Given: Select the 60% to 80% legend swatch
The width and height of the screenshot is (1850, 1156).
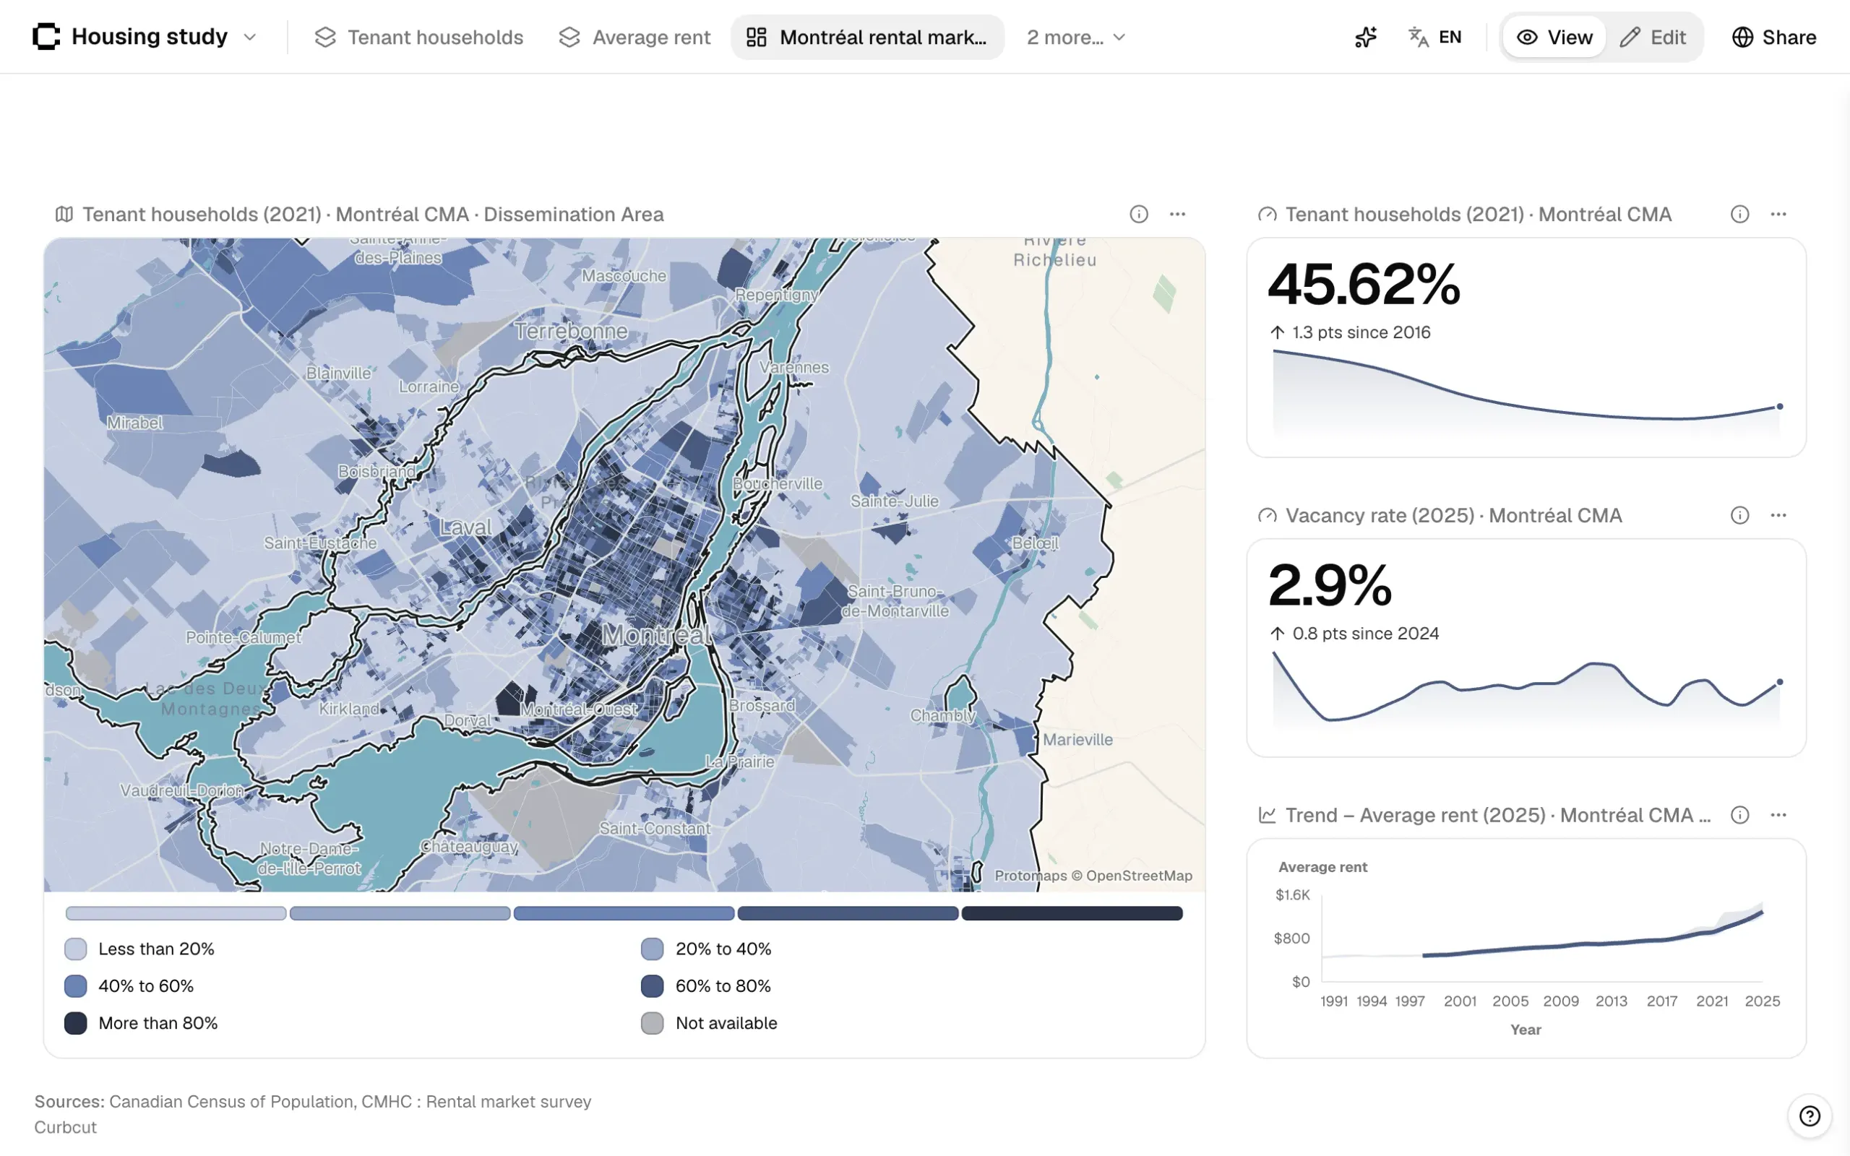Looking at the screenshot, I should (652, 986).
